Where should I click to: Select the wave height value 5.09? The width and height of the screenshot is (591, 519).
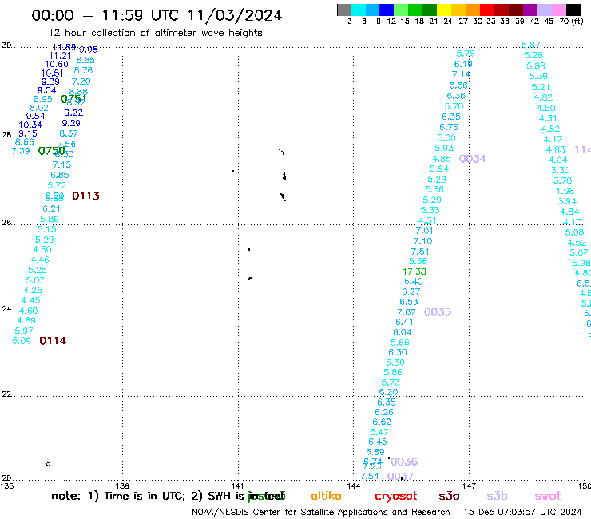[22, 341]
